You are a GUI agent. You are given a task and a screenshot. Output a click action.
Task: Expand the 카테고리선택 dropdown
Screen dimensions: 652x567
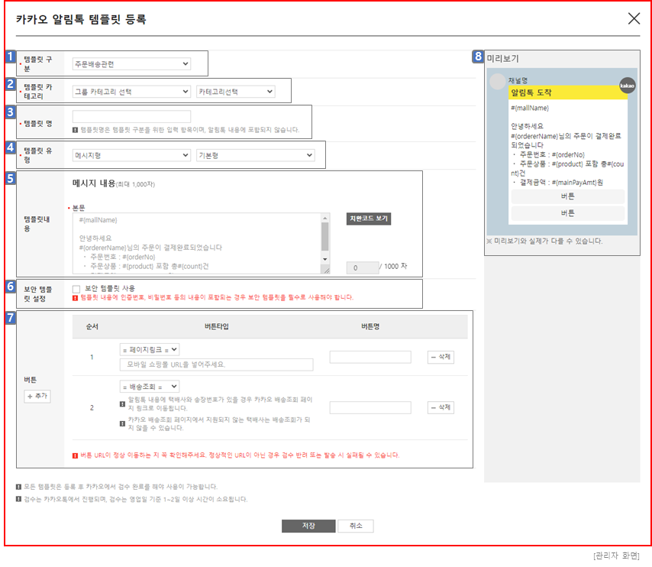(x=236, y=92)
